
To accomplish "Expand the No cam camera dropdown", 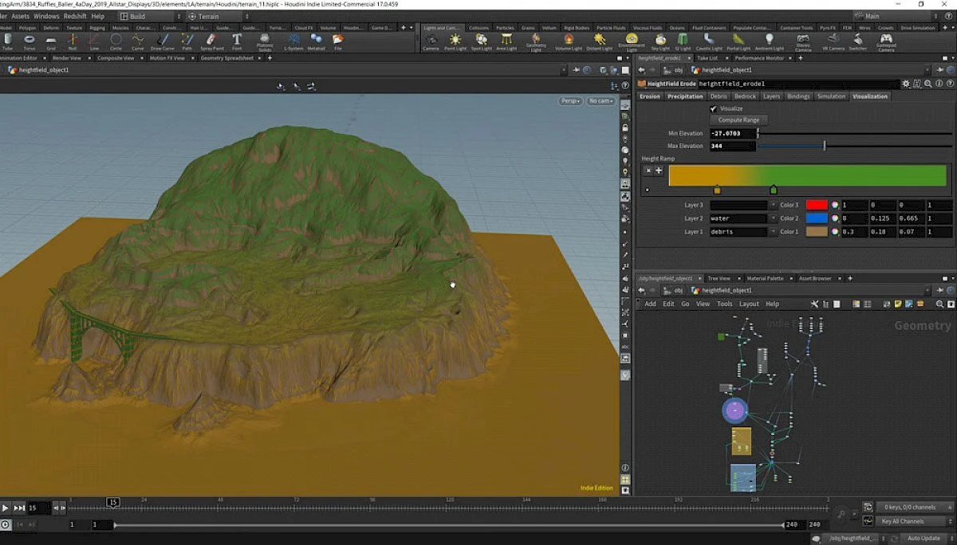I will (601, 101).
